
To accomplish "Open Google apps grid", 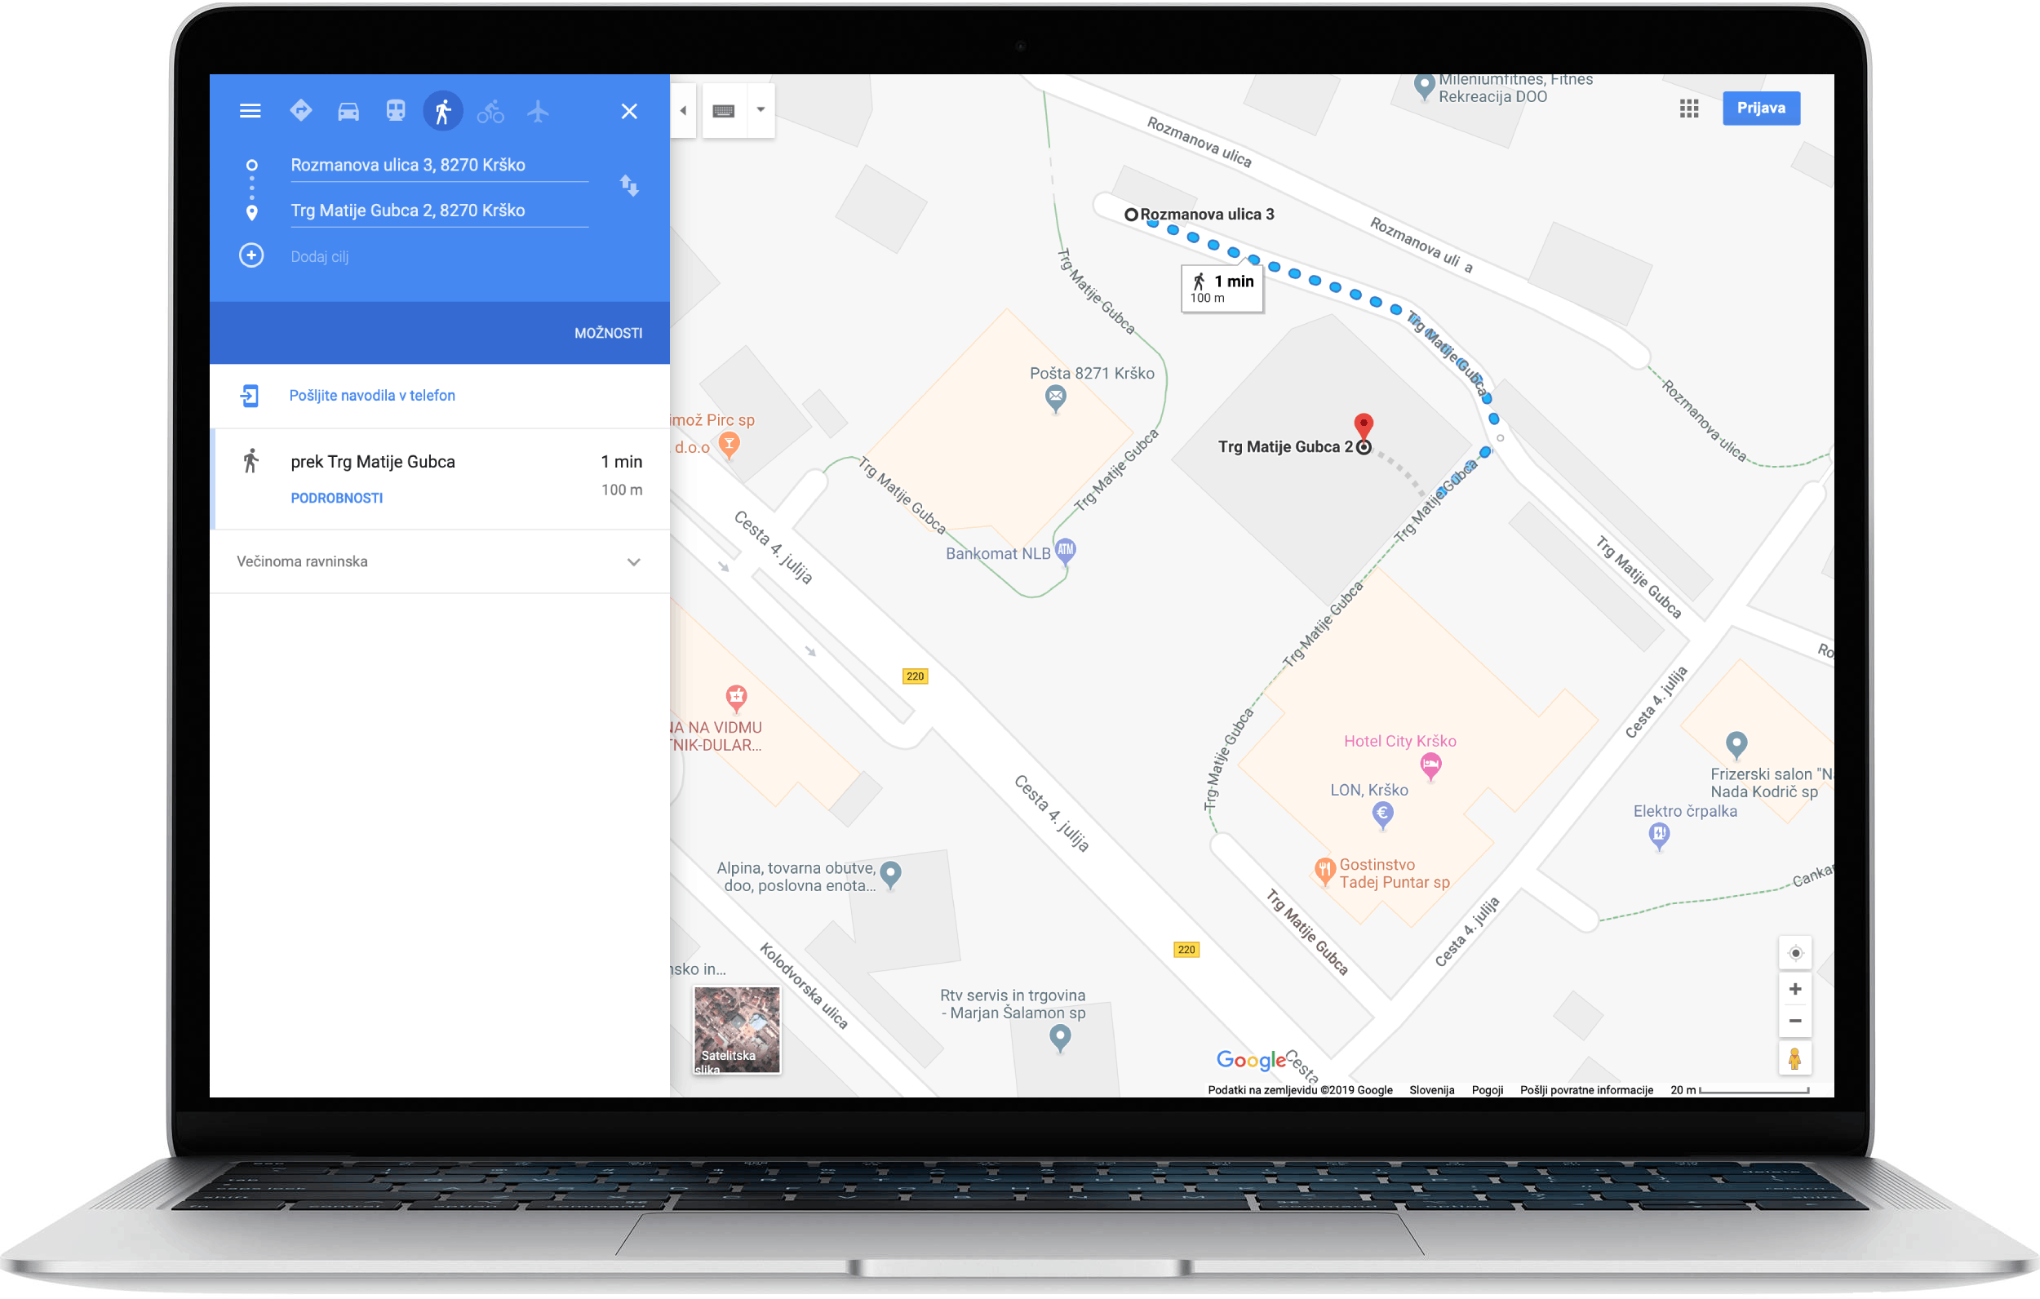I will point(1689,109).
